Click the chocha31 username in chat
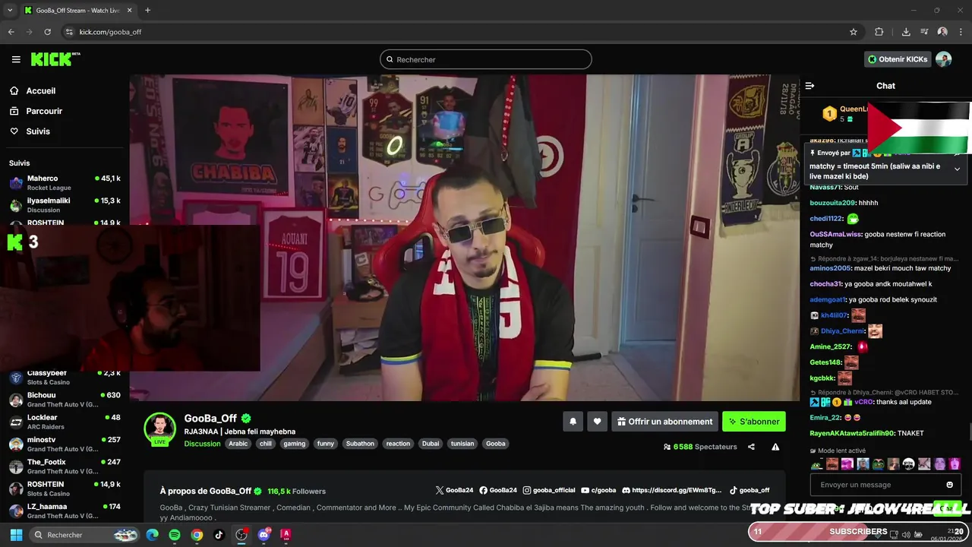Viewport: 972px width, 547px height. [825, 284]
